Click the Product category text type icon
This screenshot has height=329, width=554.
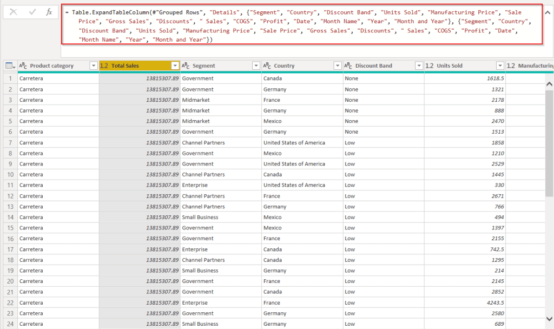coord(23,65)
